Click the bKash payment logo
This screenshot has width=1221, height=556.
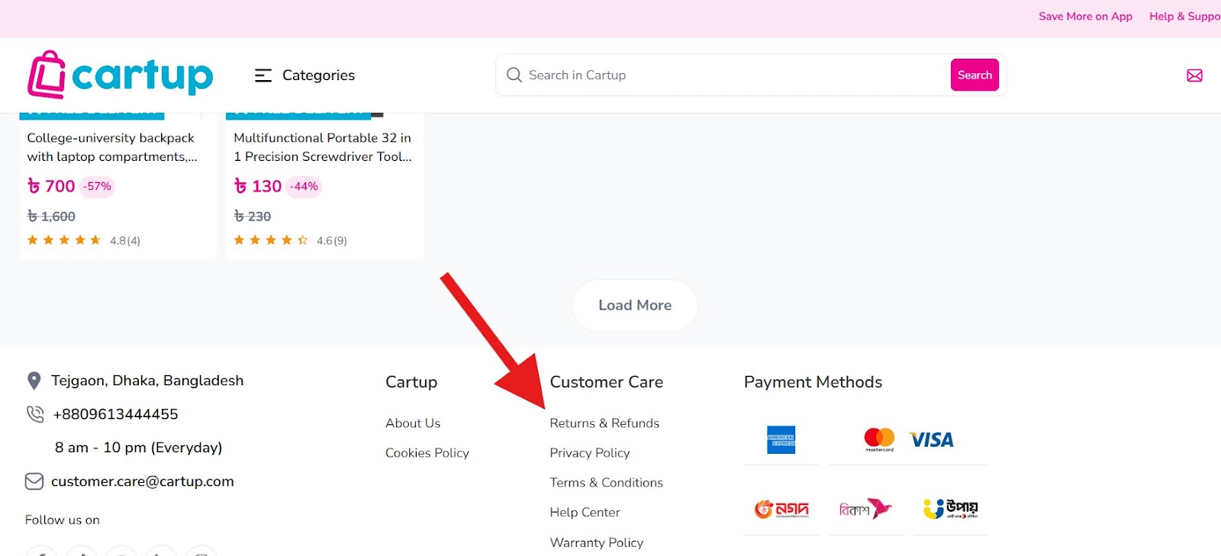pos(865,509)
